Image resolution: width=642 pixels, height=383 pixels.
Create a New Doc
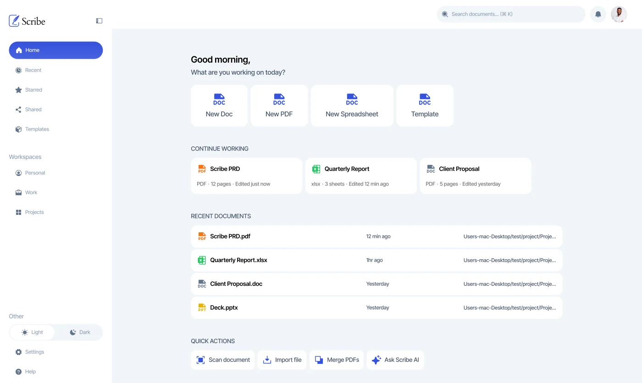219,105
